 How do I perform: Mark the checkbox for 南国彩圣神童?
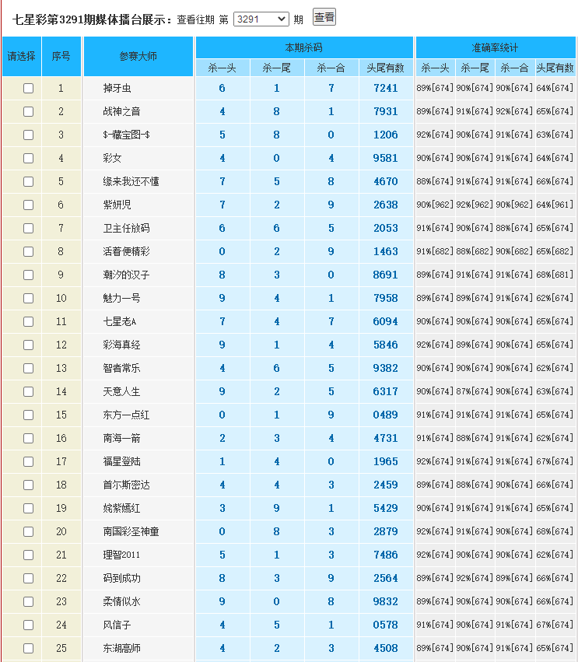[x=29, y=532]
